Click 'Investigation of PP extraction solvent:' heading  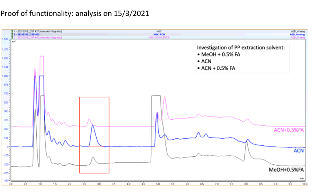[241, 47]
